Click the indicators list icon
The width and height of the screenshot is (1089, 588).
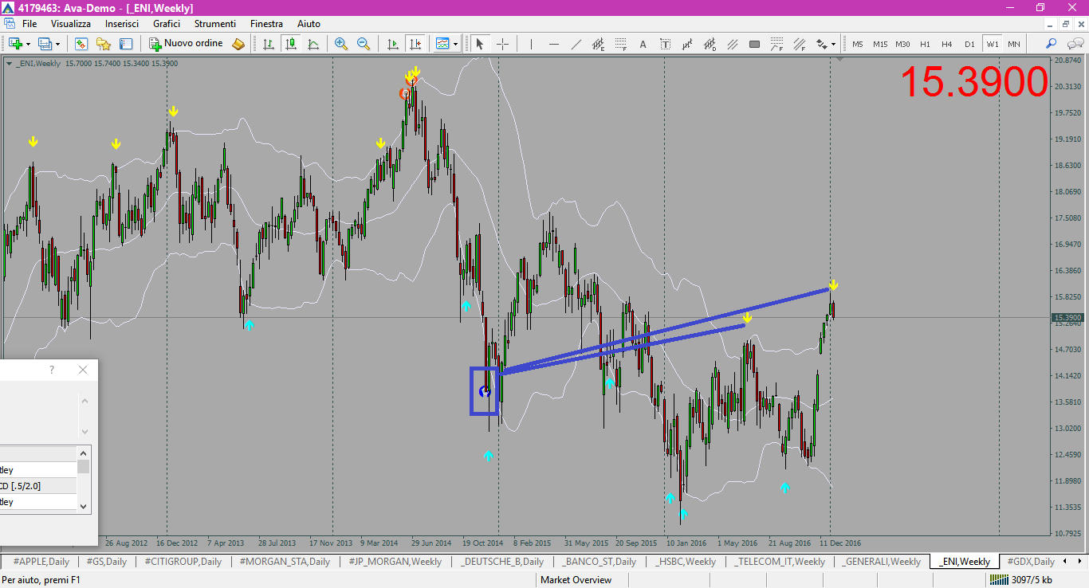[442, 44]
